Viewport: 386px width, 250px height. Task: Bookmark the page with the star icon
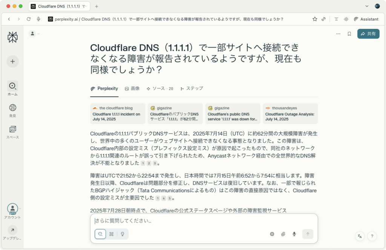point(315,19)
